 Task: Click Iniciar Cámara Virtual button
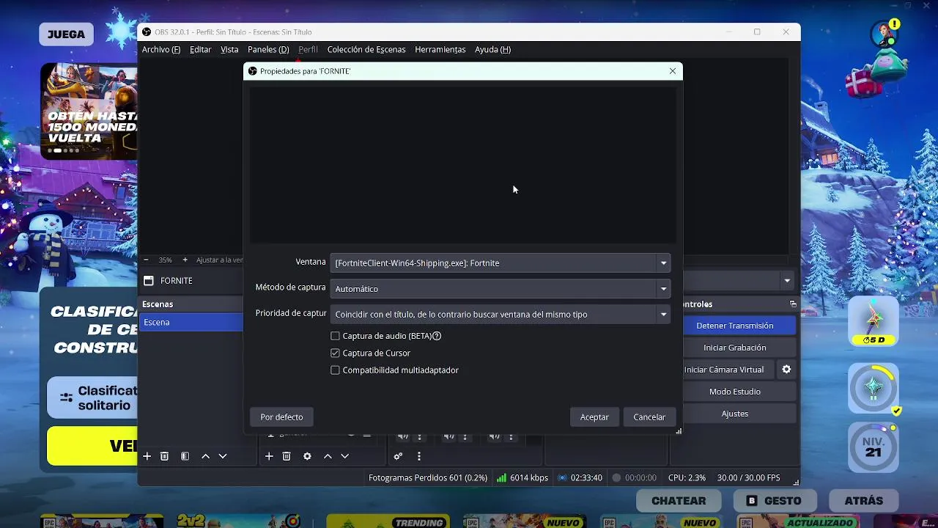(x=724, y=370)
